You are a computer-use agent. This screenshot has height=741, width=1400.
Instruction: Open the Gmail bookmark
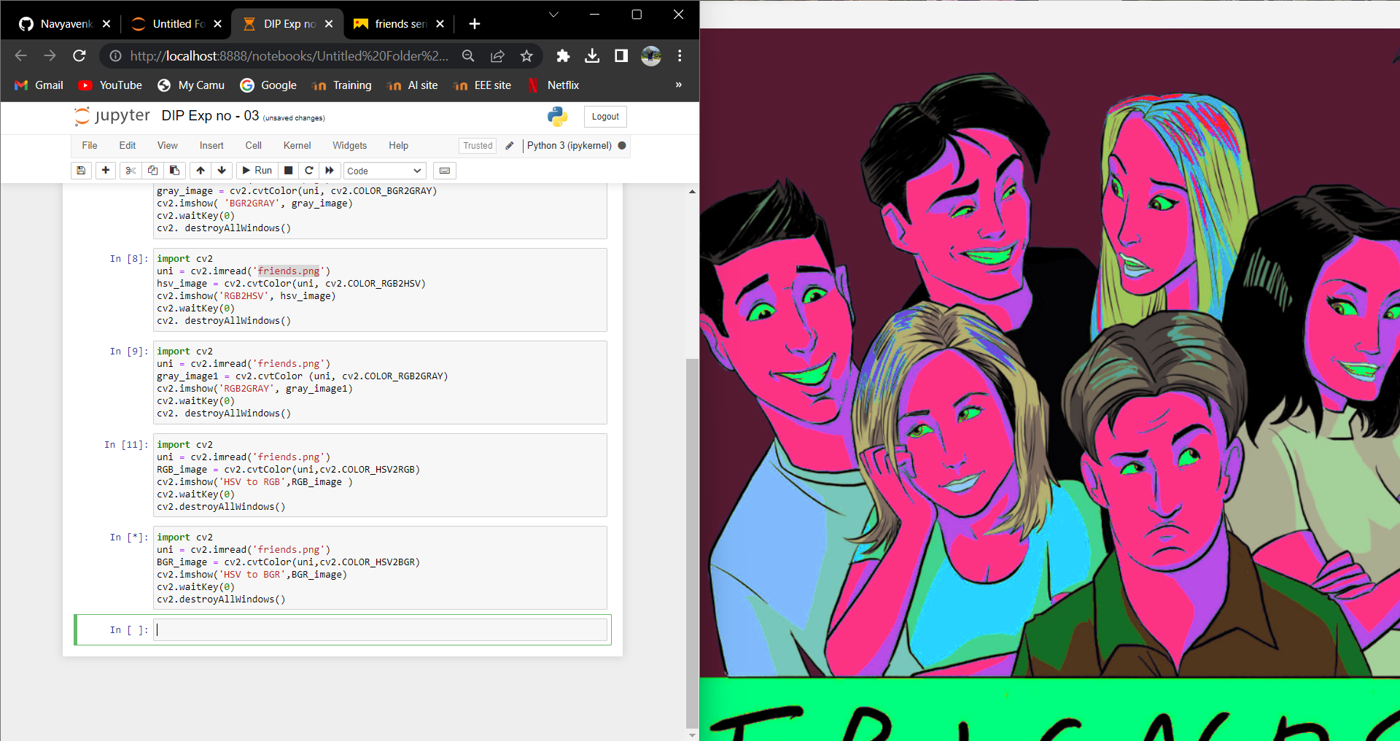point(39,85)
